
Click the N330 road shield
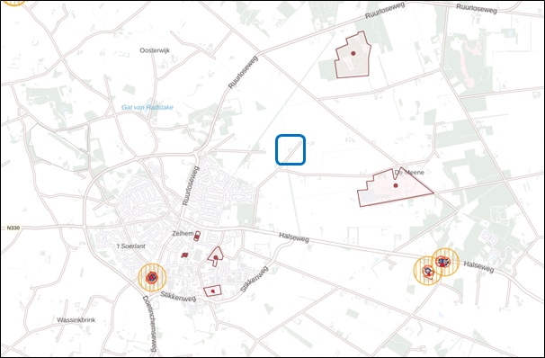click(x=13, y=228)
